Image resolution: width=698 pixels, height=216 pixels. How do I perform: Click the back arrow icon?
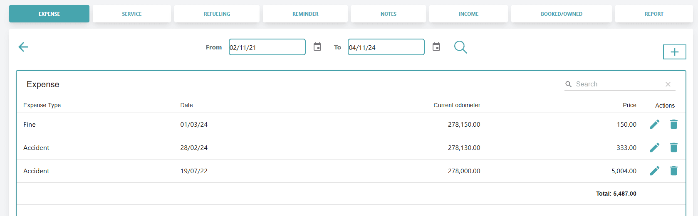[23, 47]
